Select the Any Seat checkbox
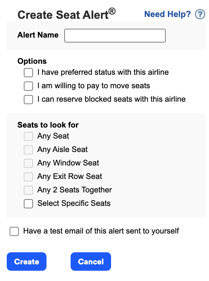The height and width of the screenshot is (281, 209). pyautogui.click(x=28, y=136)
